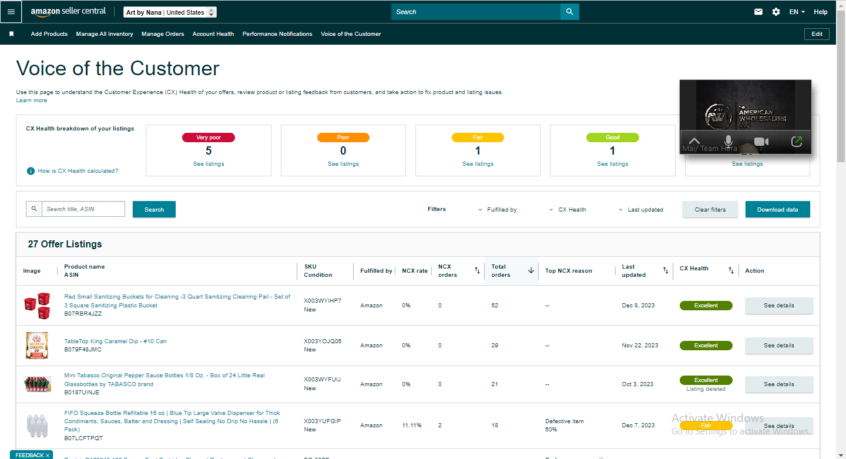
Task: Open the EN language dropdown
Action: point(797,12)
